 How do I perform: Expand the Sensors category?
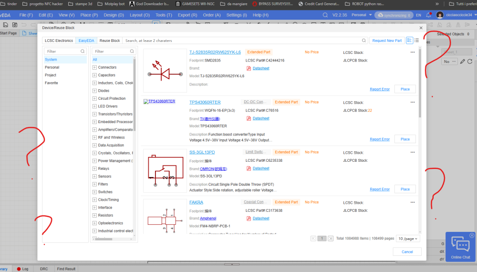94,177
